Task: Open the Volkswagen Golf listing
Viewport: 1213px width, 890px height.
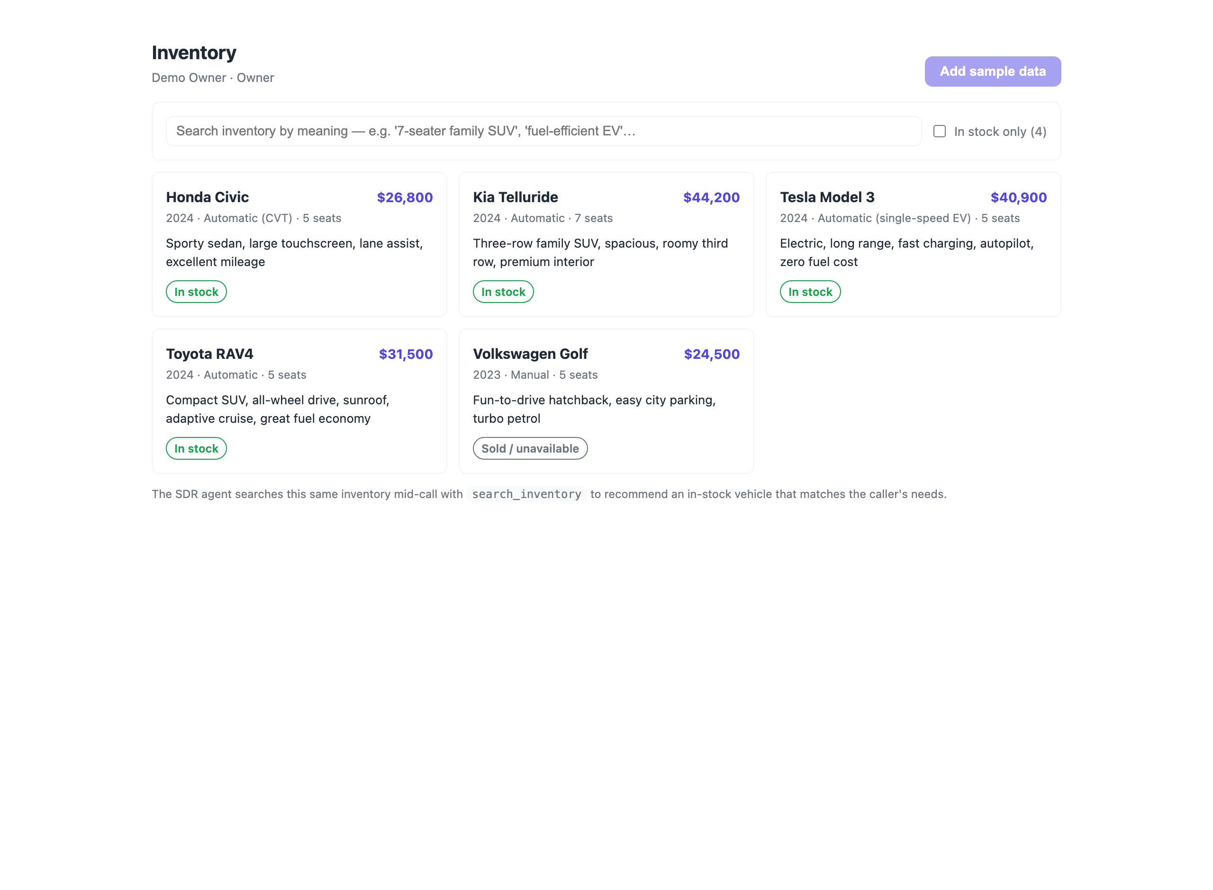Action: pyautogui.click(x=606, y=401)
